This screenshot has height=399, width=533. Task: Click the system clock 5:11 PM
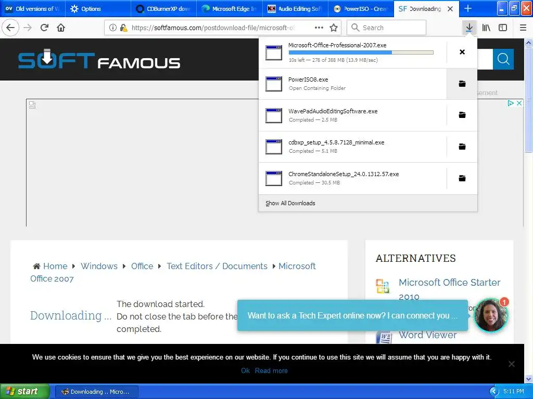tap(514, 392)
